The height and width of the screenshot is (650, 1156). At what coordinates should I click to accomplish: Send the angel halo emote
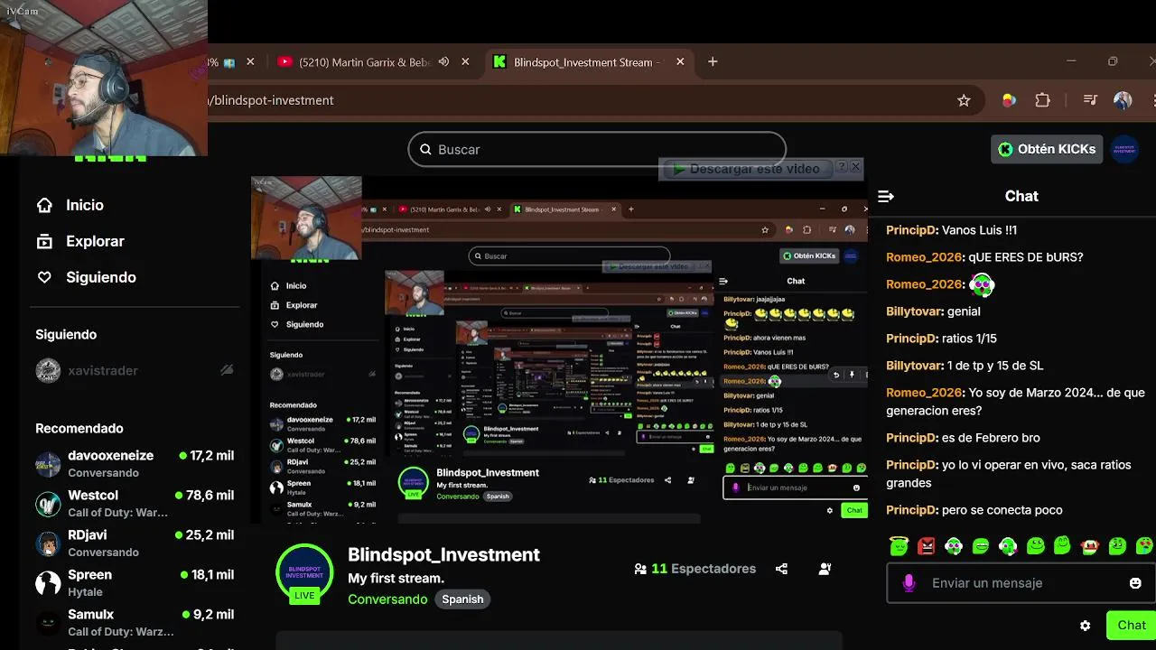899,545
